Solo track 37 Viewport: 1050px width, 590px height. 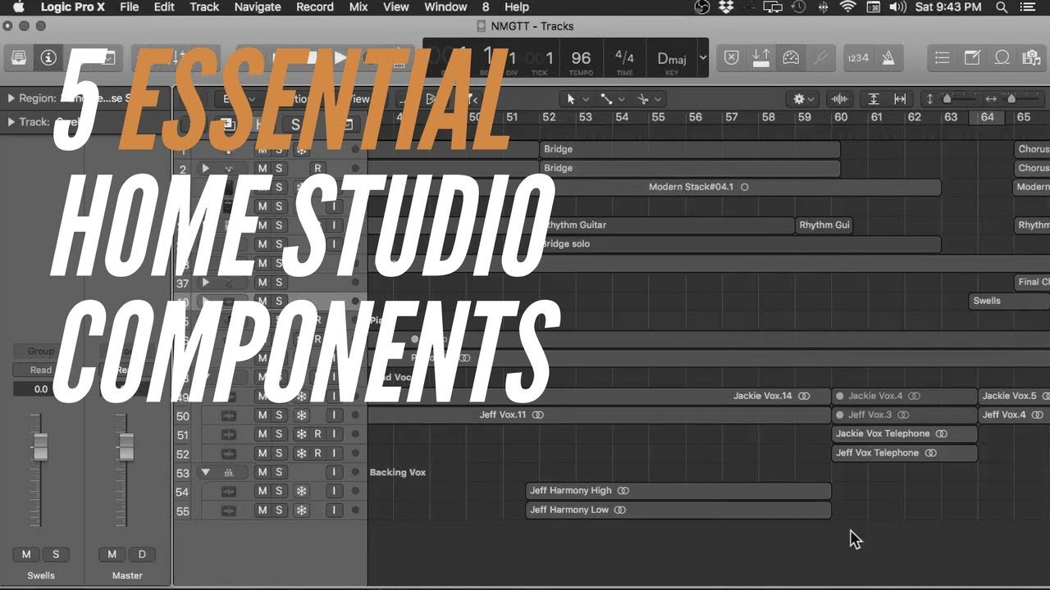[279, 282]
